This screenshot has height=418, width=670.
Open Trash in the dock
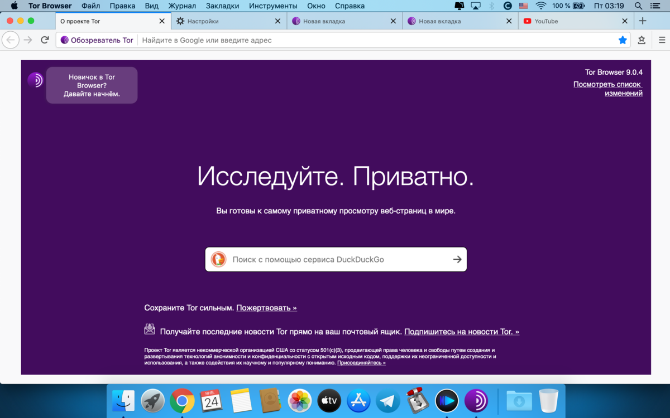[x=549, y=400]
